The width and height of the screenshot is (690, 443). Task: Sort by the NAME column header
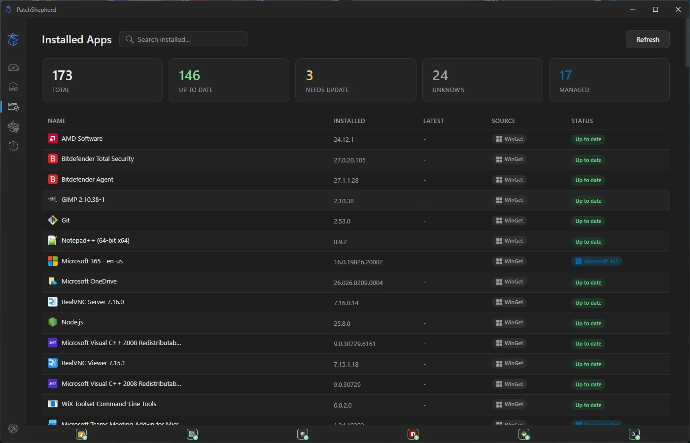pos(57,121)
